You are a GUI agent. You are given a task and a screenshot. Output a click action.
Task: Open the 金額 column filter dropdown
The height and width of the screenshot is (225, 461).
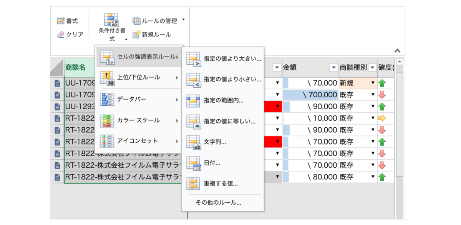coord(333,68)
